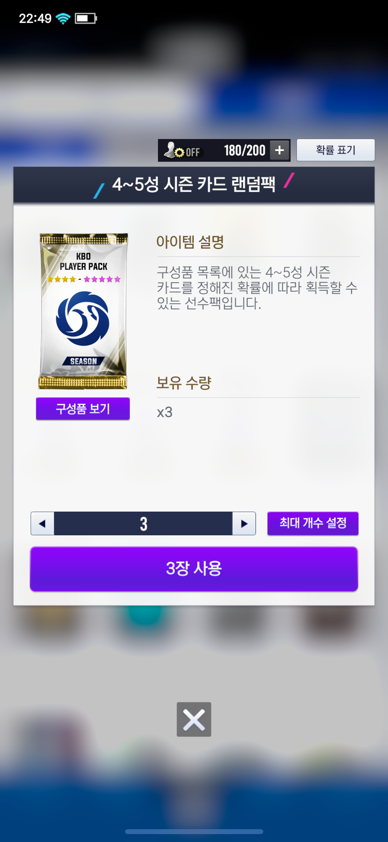Tap the KBO Player Pack card image

pos(83,311)
